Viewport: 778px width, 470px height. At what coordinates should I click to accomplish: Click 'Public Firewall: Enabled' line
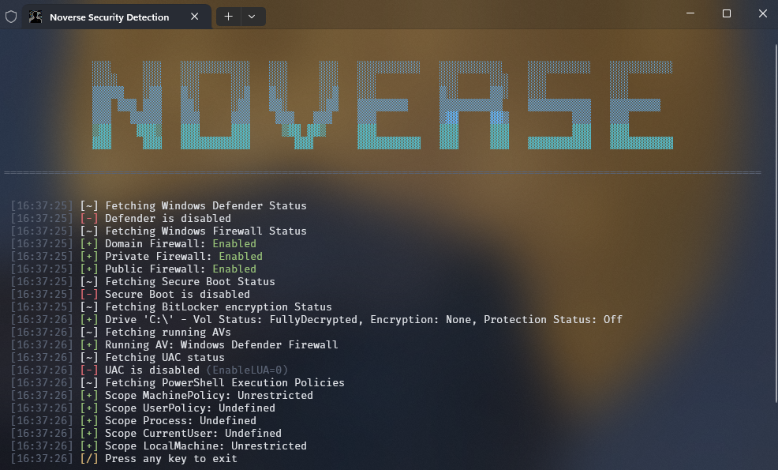[133, 269]
